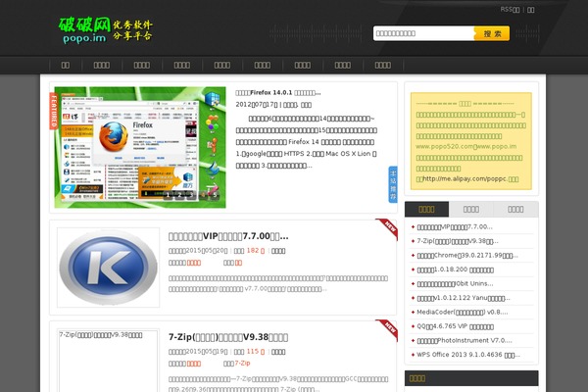Open sidebar item PhotoInstrument V7.0

point(465,341)
